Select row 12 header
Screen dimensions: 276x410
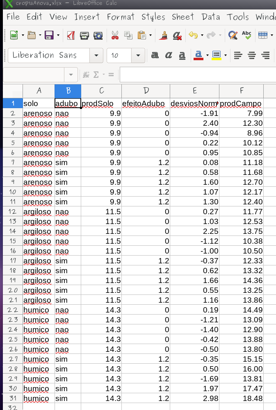(x=12, y=212)
